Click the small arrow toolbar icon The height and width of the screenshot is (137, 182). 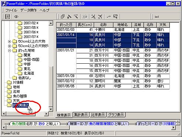[x=109, y=16]
